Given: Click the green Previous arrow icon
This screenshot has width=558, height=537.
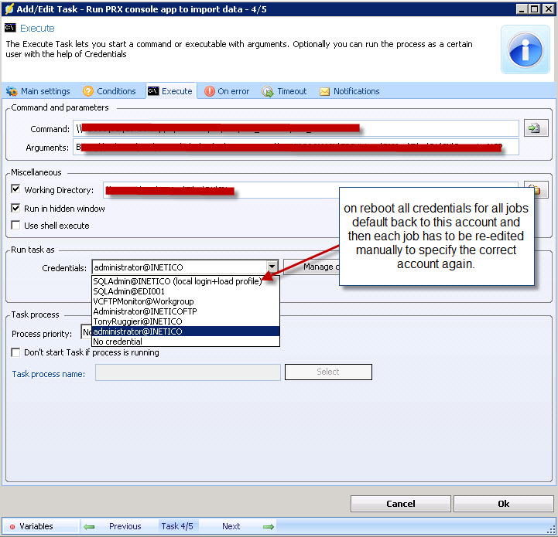Looking at the screenshot, I should point(90,526).
